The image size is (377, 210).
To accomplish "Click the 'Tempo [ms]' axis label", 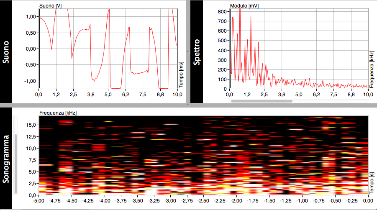I will point(181,74).
